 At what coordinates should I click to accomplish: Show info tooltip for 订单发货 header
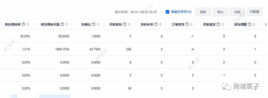[x=187, y=24]
